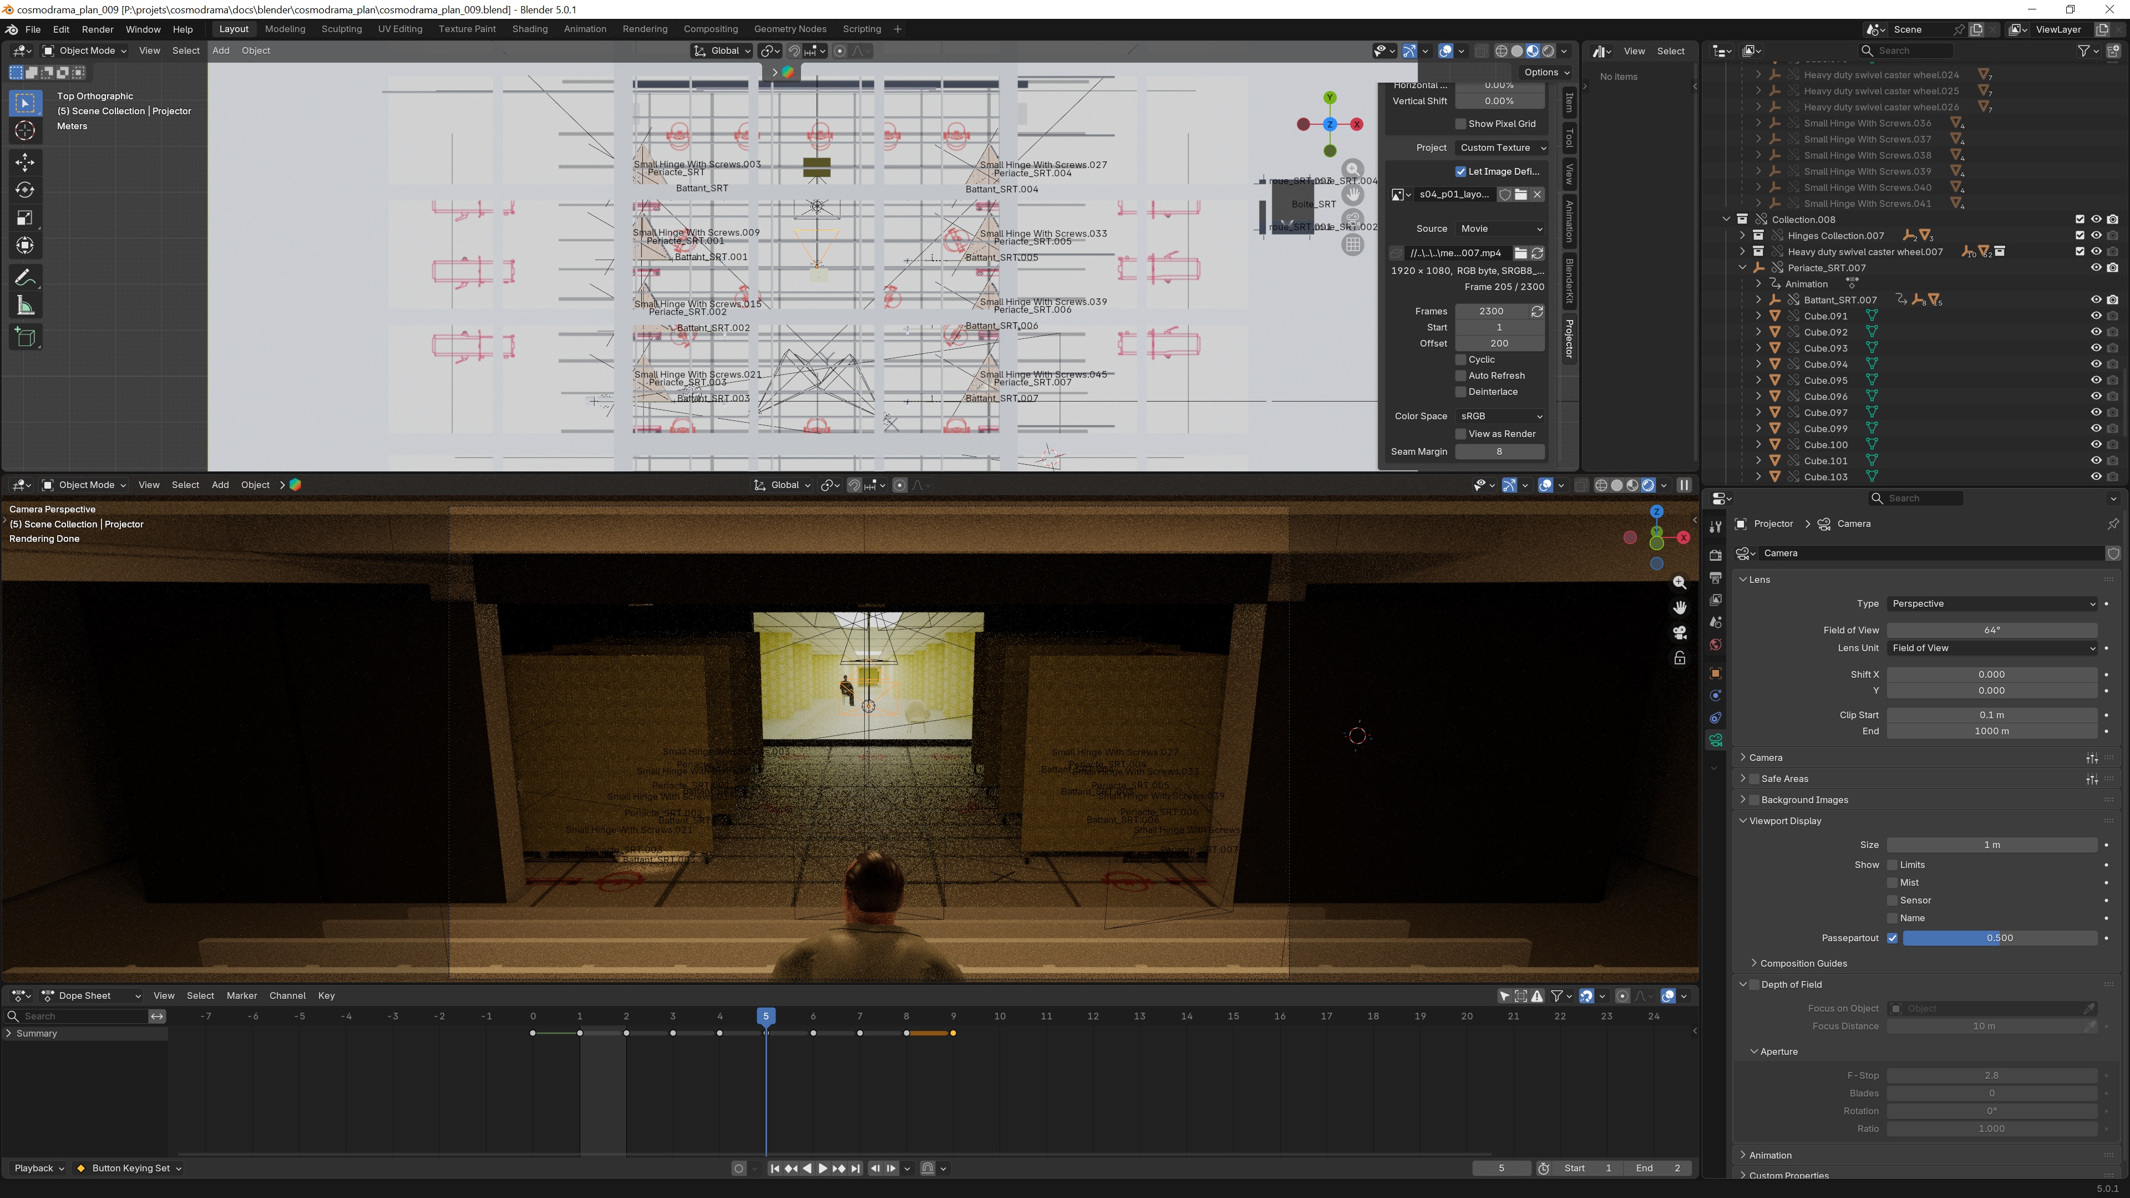Enable the Cyclic checkbox
Screen dimensions: 2130x1198
click(x=1461, y=359)
